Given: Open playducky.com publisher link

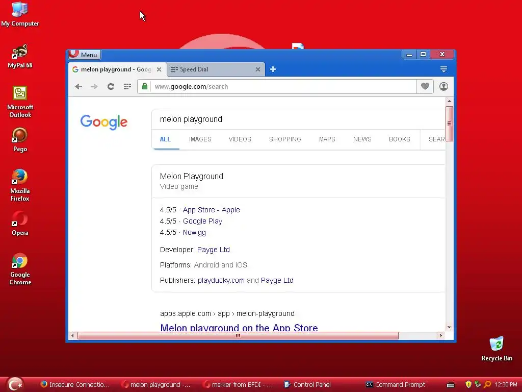Looking at the screenshot, I should (221, 280).
